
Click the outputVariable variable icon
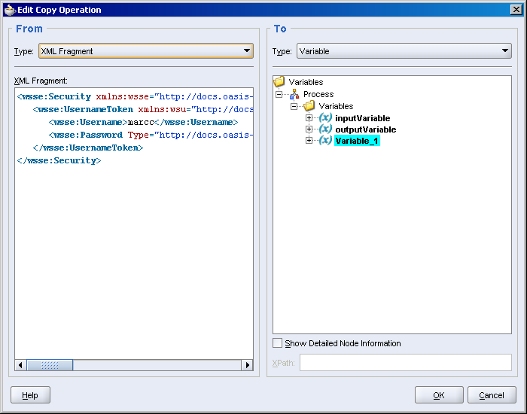click(x=325, y=129)
